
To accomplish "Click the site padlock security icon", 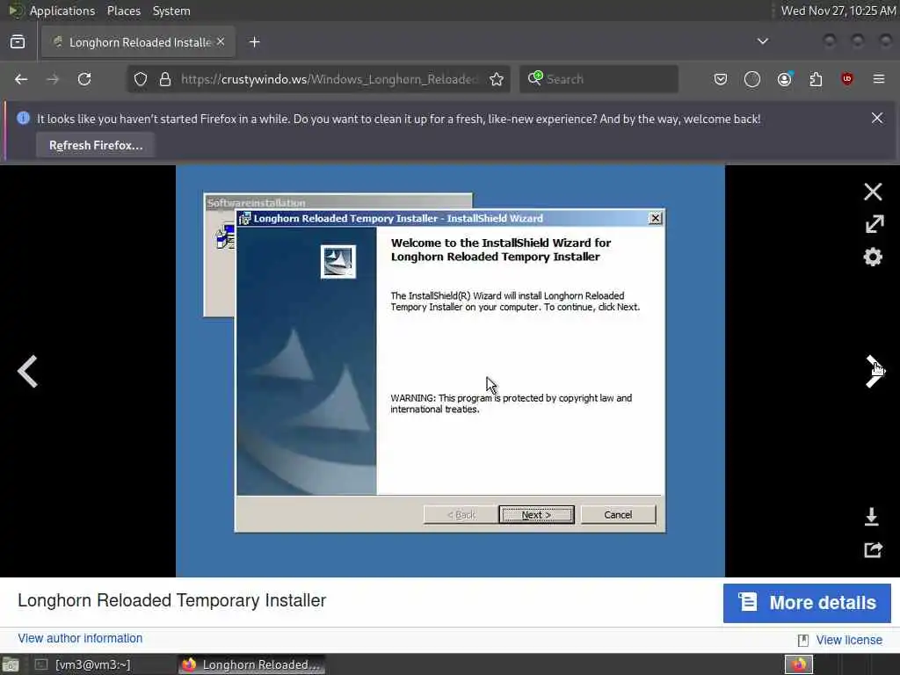I will (x=165, y=79).
